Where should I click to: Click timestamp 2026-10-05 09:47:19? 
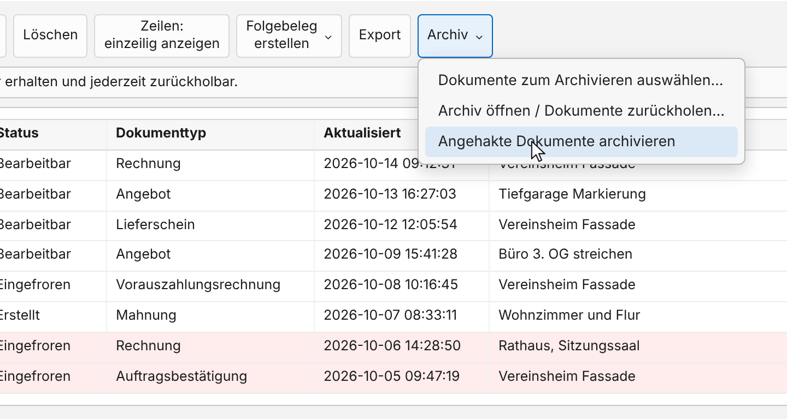[x=402, y=377]
